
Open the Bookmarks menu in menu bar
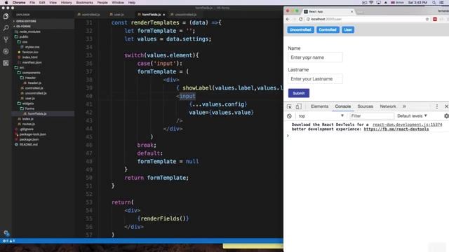tap(84, 3)
